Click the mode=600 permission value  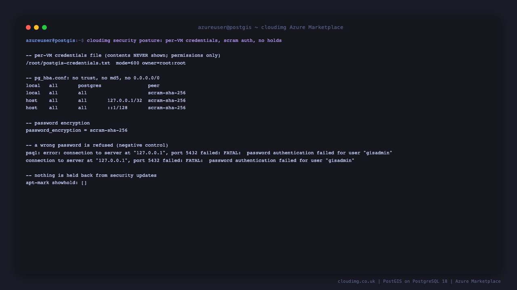pyautogui.click(x=127, y=63)
